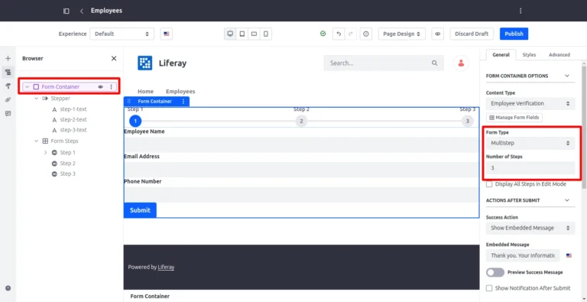Image resolution: width=587 pixels, height=302 pixels.
Task: Click the Number of Steps field
Action: tap(530, 168)
